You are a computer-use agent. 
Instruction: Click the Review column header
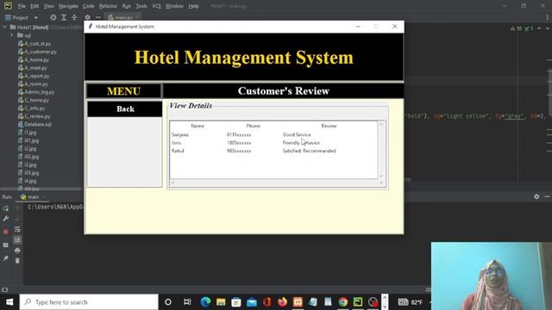point(329,126)
